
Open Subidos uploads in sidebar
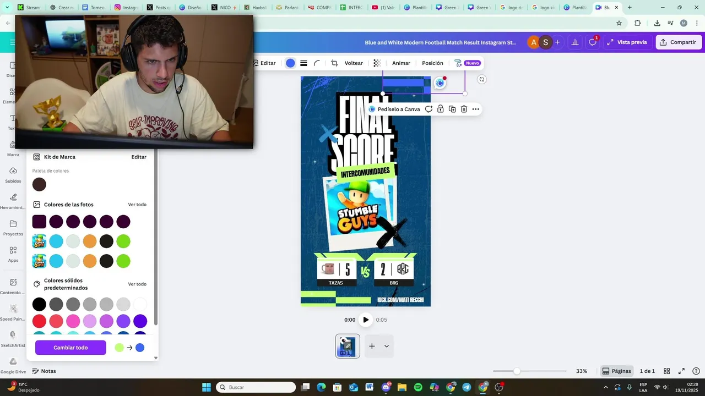(x=13, y=175)
